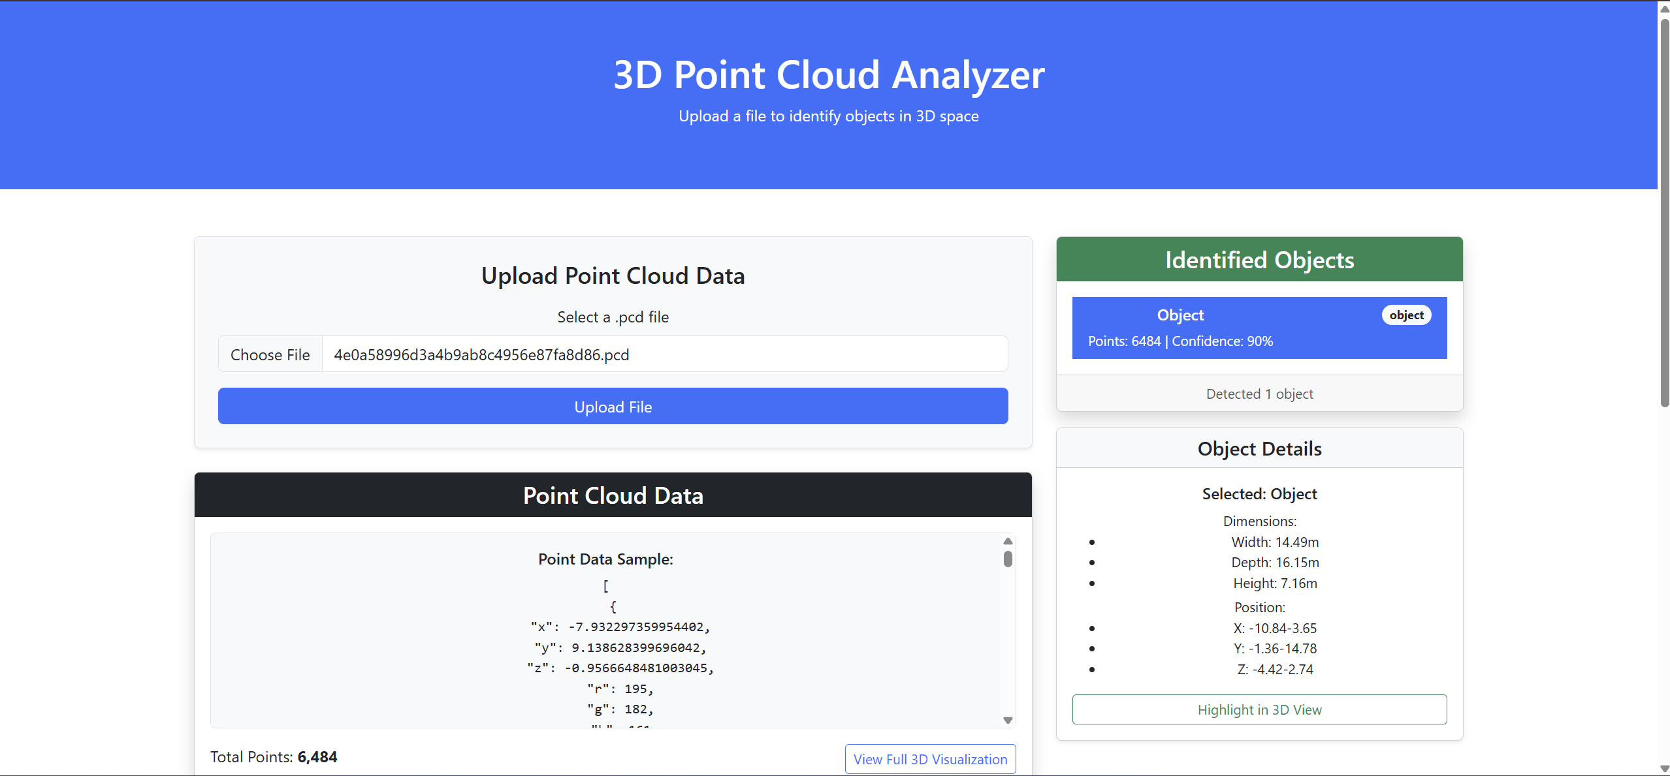Open View Full 3D Visualization
Image resolution: width=1670 pixels, height=776 pixels.
coord(929,759)
